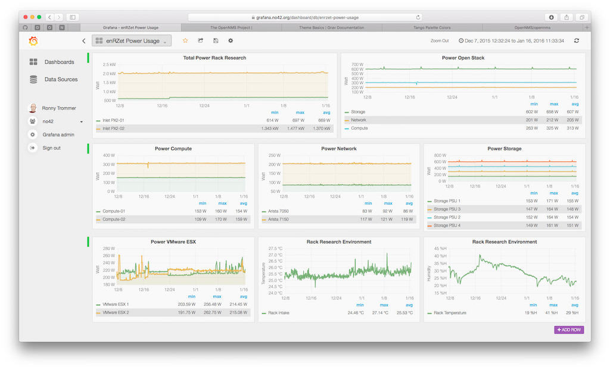
Task: Click Rack Temperature green color swatch
Action: [x=430, y=313]
